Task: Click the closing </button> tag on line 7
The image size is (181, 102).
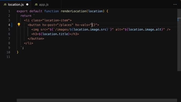Action: pos(36,39)
